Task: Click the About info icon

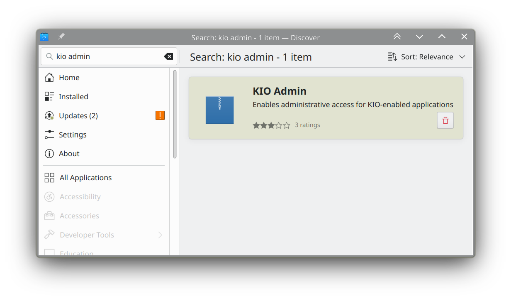Action: 49,154
